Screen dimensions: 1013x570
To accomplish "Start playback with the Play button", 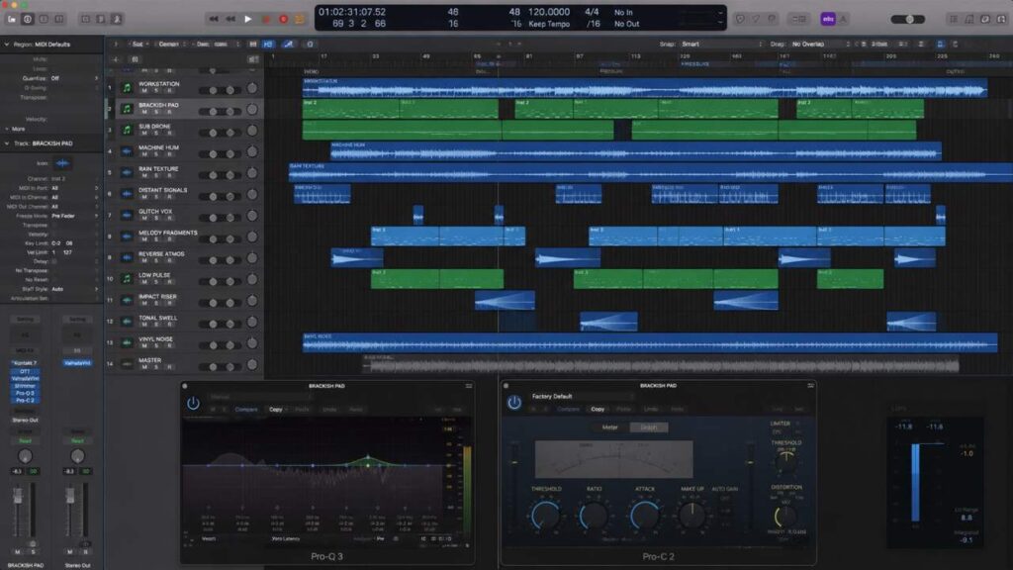I will coord(248,19).
